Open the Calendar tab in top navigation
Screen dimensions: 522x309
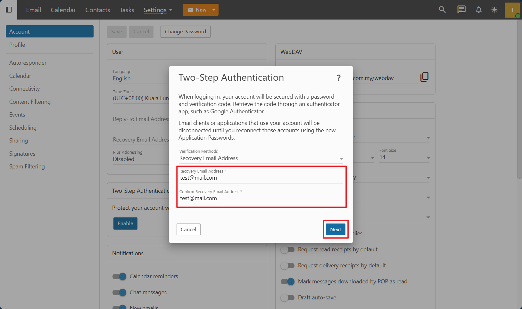click(x=63, y=10)
